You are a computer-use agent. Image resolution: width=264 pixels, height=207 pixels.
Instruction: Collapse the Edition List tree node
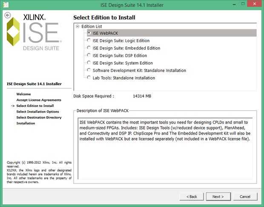click(x=77, y=26)
